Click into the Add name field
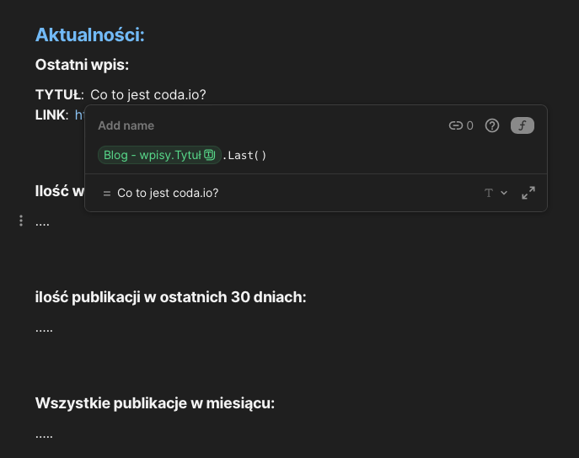The height and width of the screenshot is (458, 579). point(126,125)
